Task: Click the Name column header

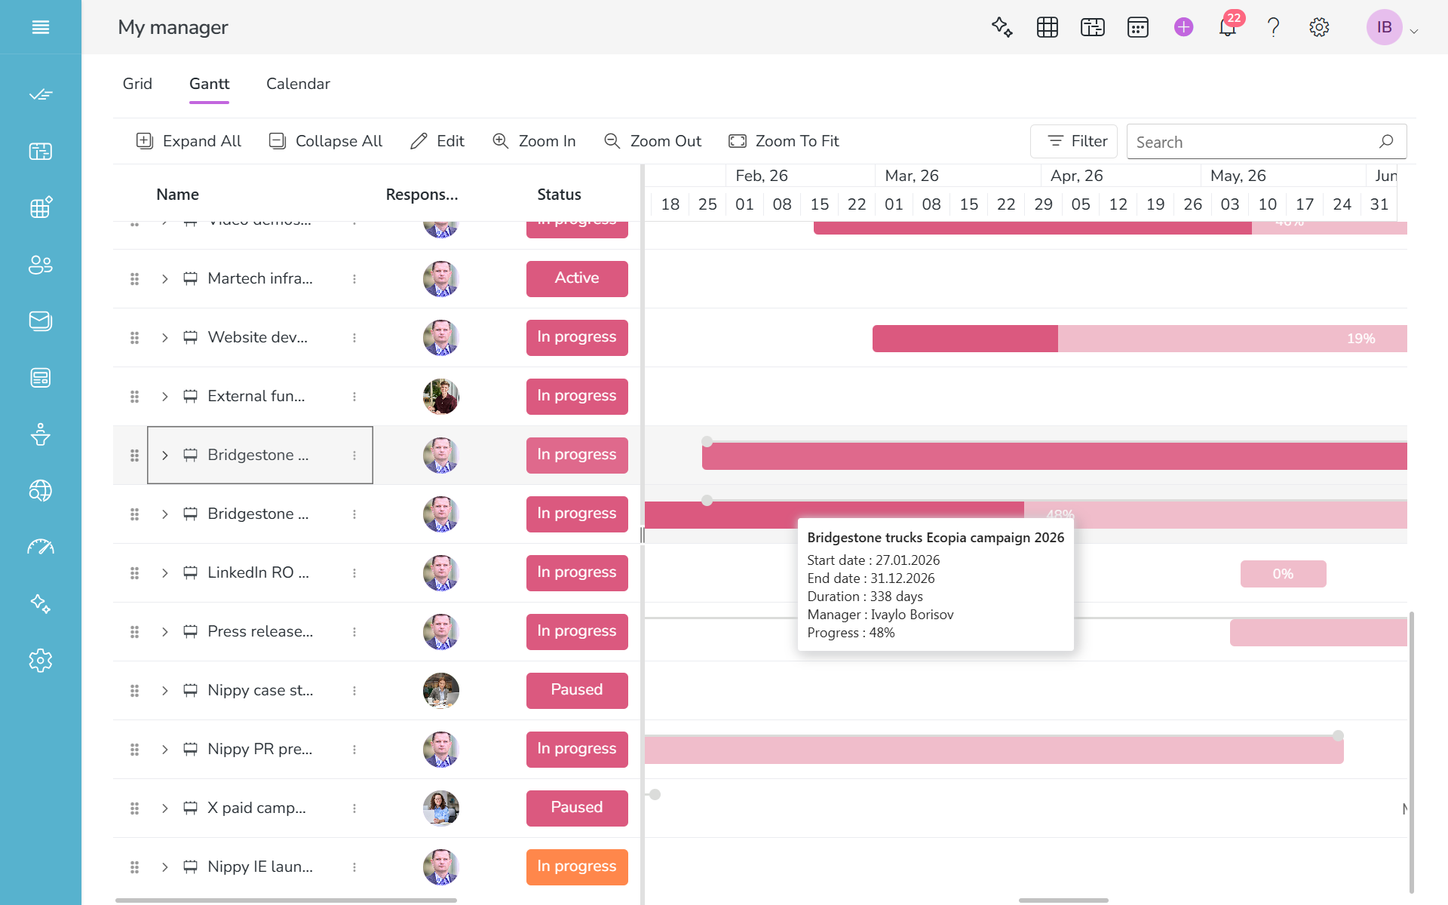Action: (x=177, y=195)
